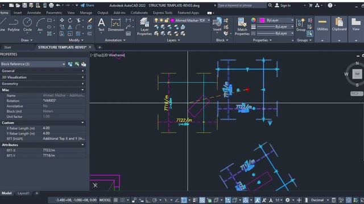Viewport: 364px width, 204px height.
Task: Toggle polar tracking in status bar
Action: tap(155, 200)
